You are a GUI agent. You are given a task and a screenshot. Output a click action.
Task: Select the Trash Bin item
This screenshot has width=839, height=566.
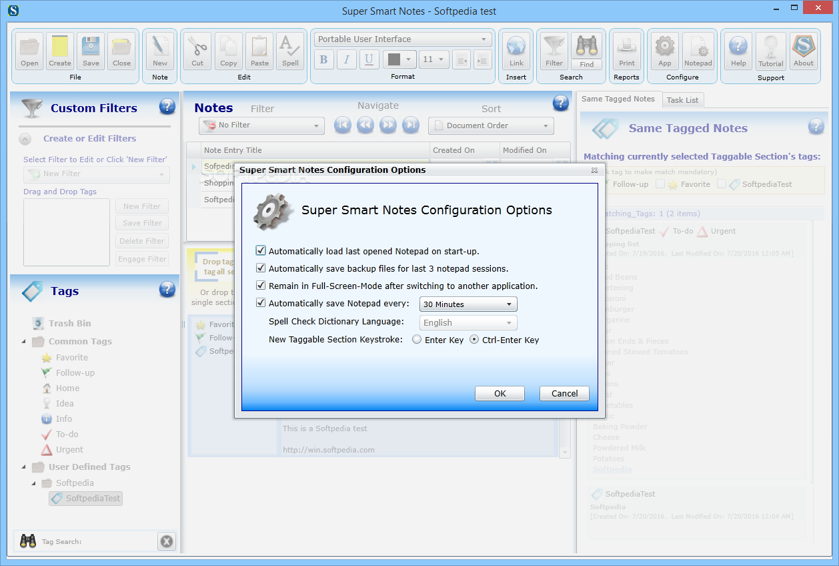point(62,324)
